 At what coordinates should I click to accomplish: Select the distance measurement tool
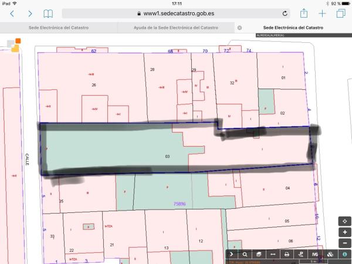pyautogui.click(x=273, y=254)
